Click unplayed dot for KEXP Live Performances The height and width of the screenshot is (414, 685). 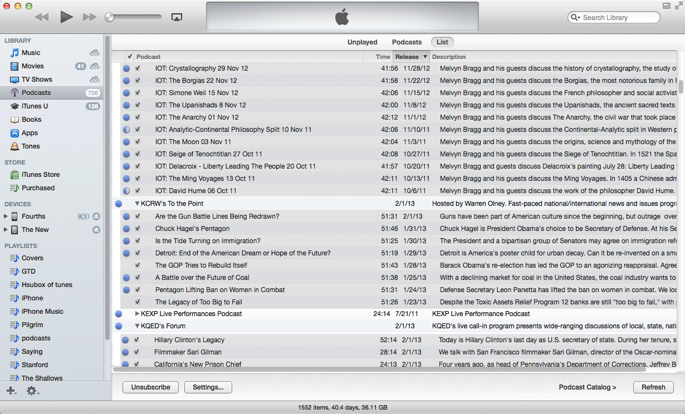(x=119, y=314)
